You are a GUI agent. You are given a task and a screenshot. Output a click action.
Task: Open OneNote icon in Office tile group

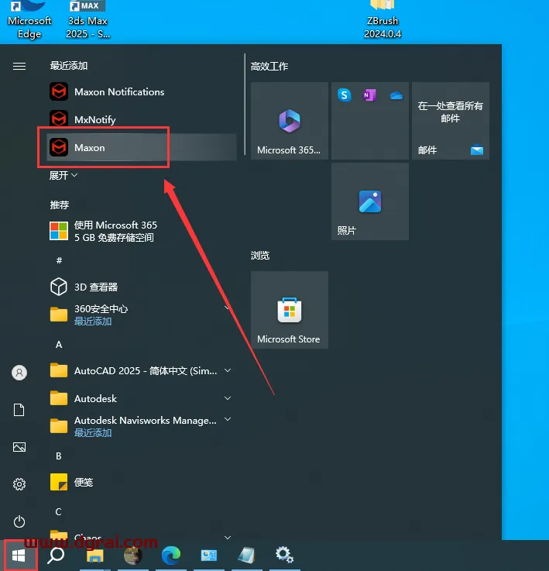click(x=369, y=95)
